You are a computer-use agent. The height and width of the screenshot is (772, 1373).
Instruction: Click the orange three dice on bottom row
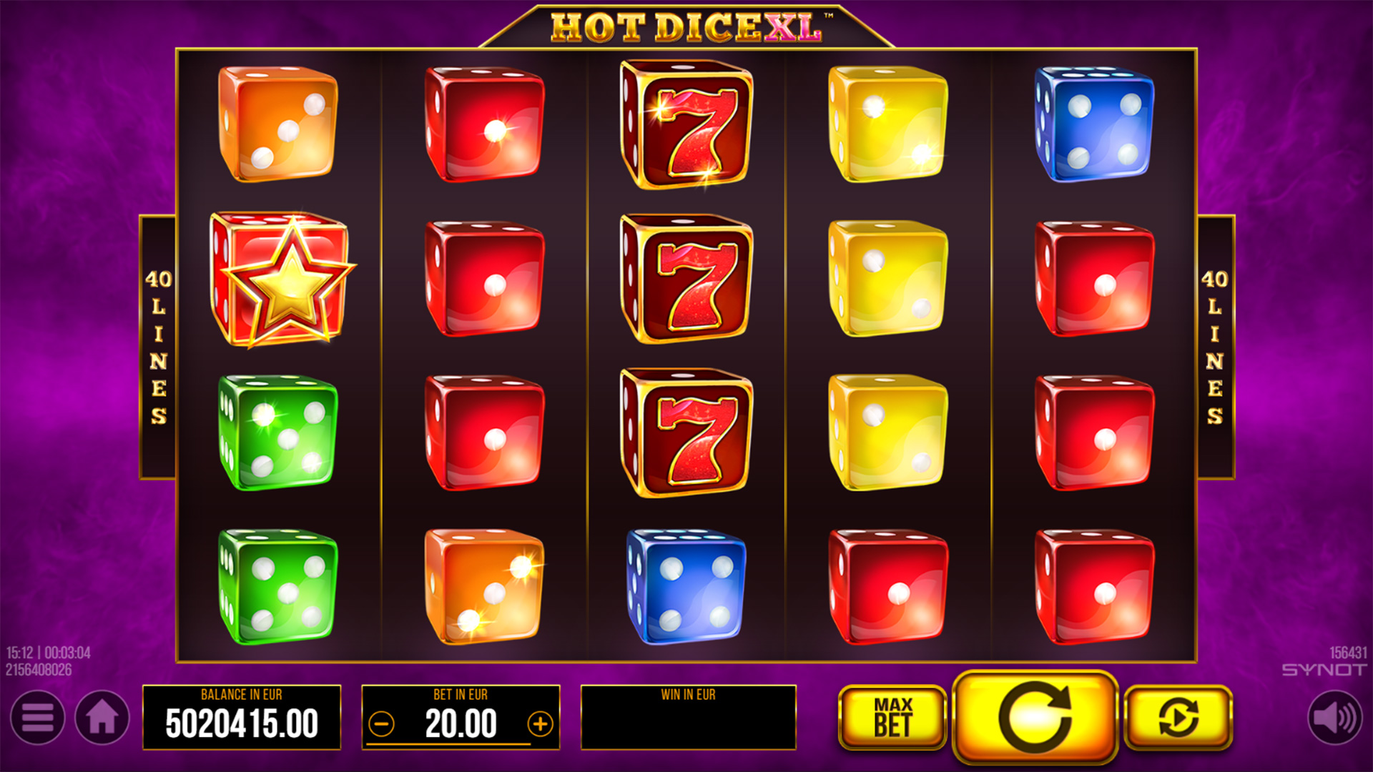click(484, 587)
